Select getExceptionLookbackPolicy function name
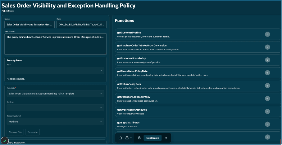The image size is (282, 145). pos(134,97)
